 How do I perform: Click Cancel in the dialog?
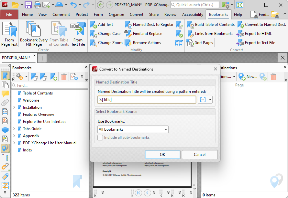click(x=200, y=155)
